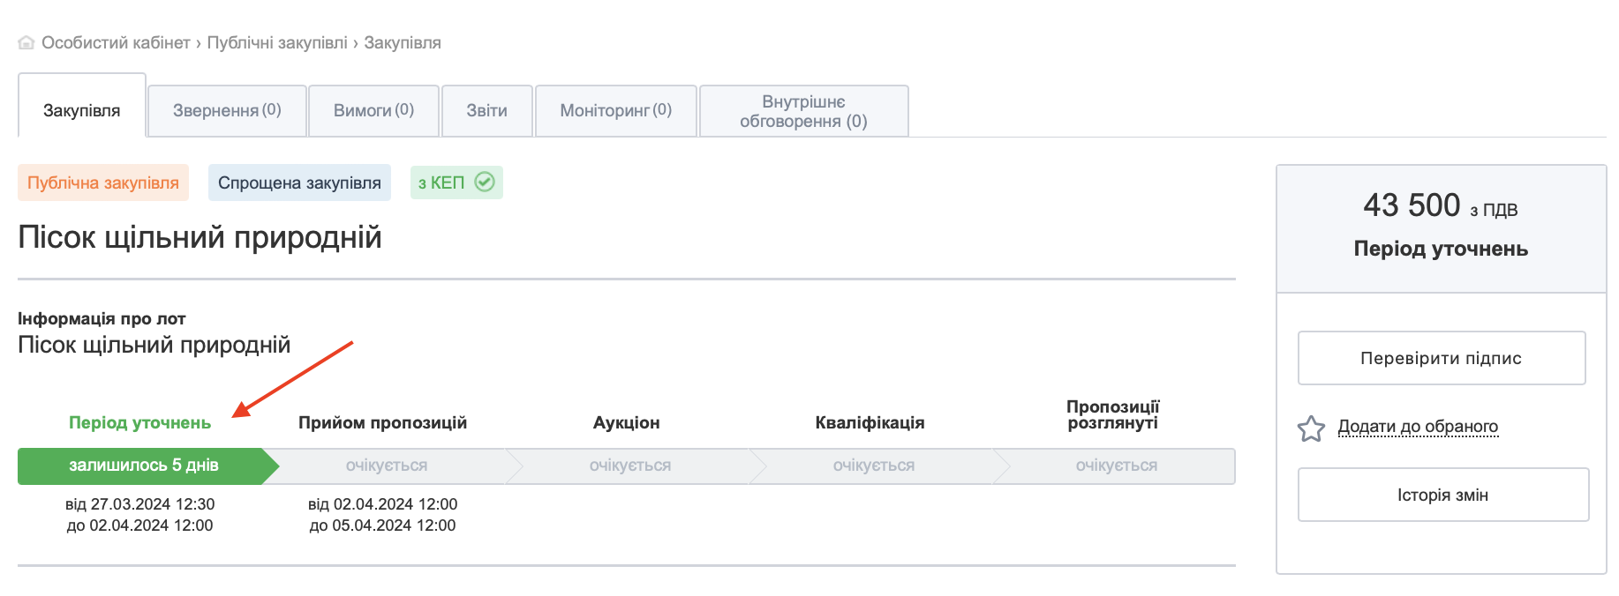Switch to the Моніторинг (0) tab
The image size is (1619, 596).
tap(615, 110)
